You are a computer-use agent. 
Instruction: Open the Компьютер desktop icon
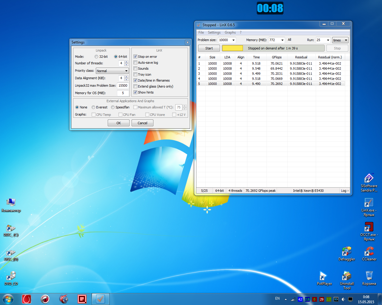(x=11, y=205)
